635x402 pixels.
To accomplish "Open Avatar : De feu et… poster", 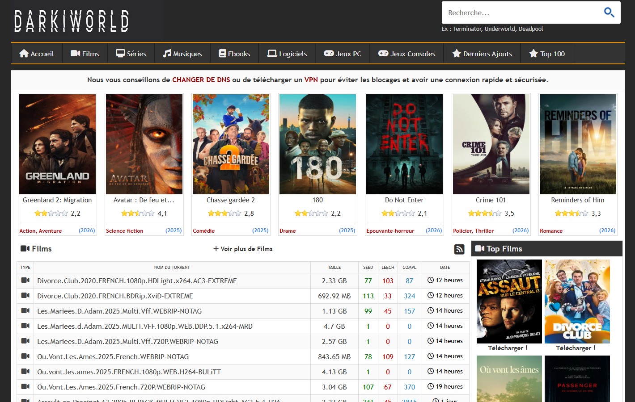I will click(x=144, y=144).
